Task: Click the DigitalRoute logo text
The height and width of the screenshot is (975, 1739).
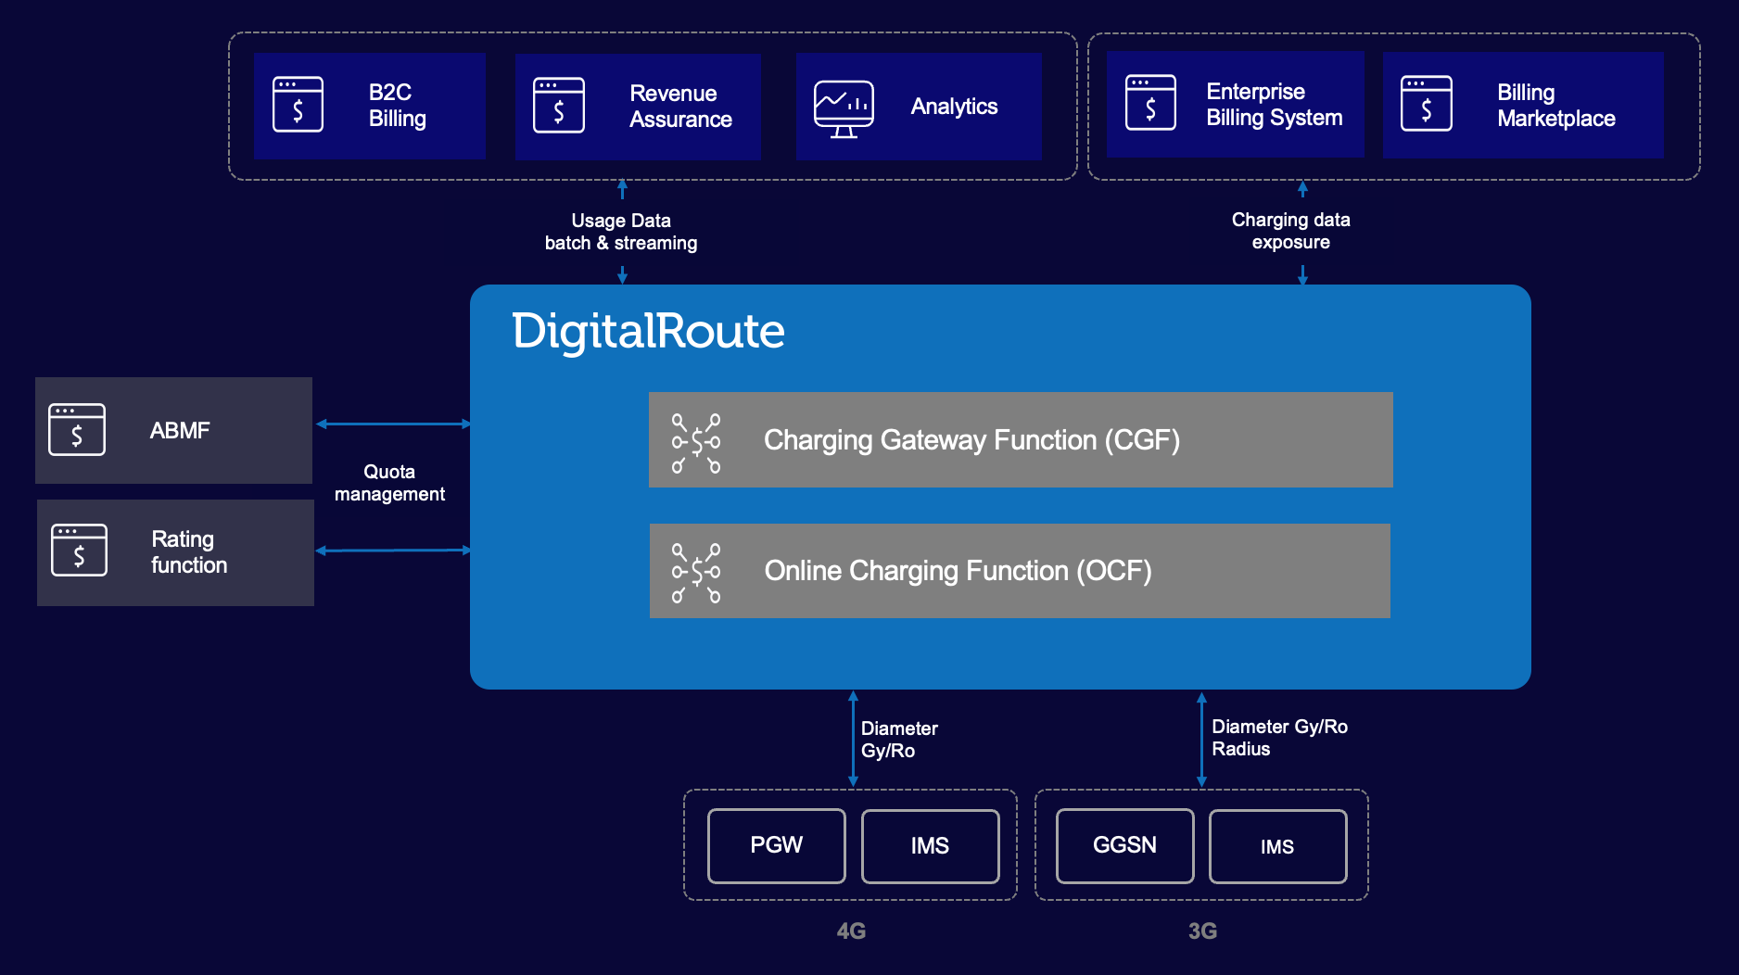Action: pos(648,332)
